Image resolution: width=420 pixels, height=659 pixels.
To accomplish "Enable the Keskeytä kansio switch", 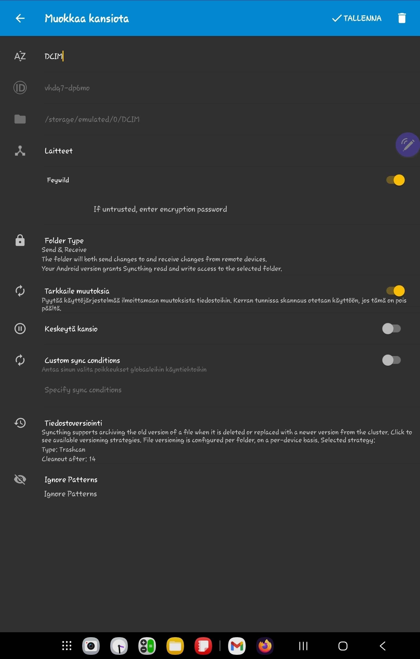I will click(392, 328).
